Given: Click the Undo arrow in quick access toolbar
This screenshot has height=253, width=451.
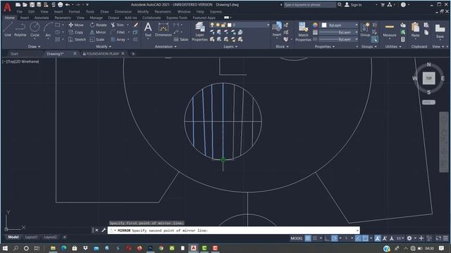Looking at the screenshot, I should click(68, 5).
